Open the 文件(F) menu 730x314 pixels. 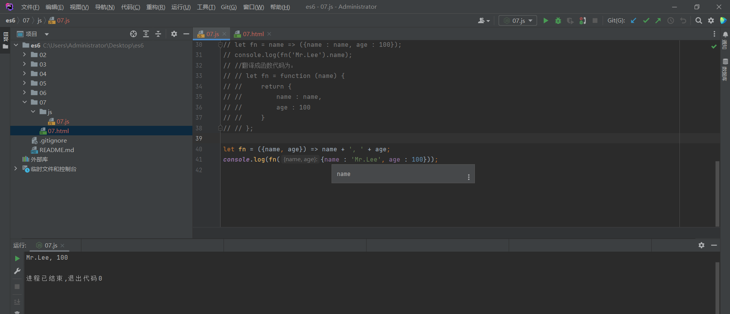(30, 7)
